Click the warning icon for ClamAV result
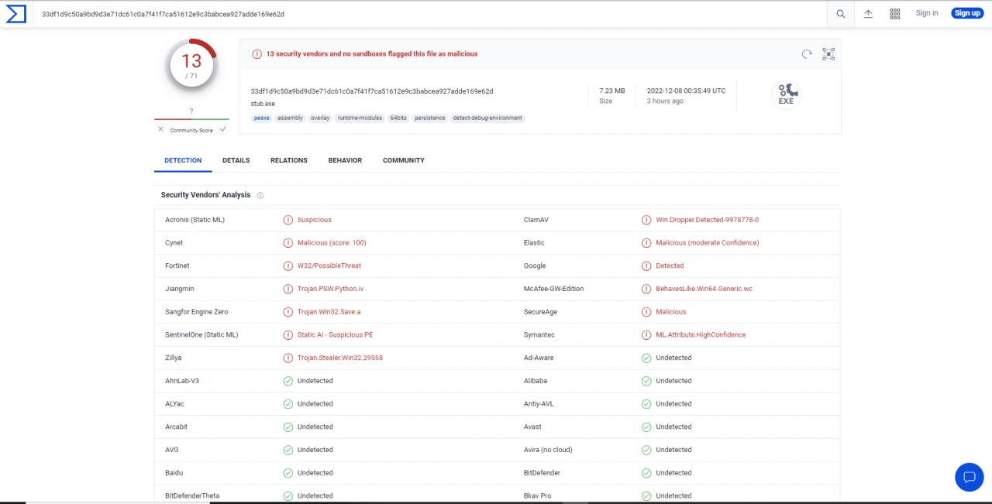992x504 pixels. click(646, 220)
